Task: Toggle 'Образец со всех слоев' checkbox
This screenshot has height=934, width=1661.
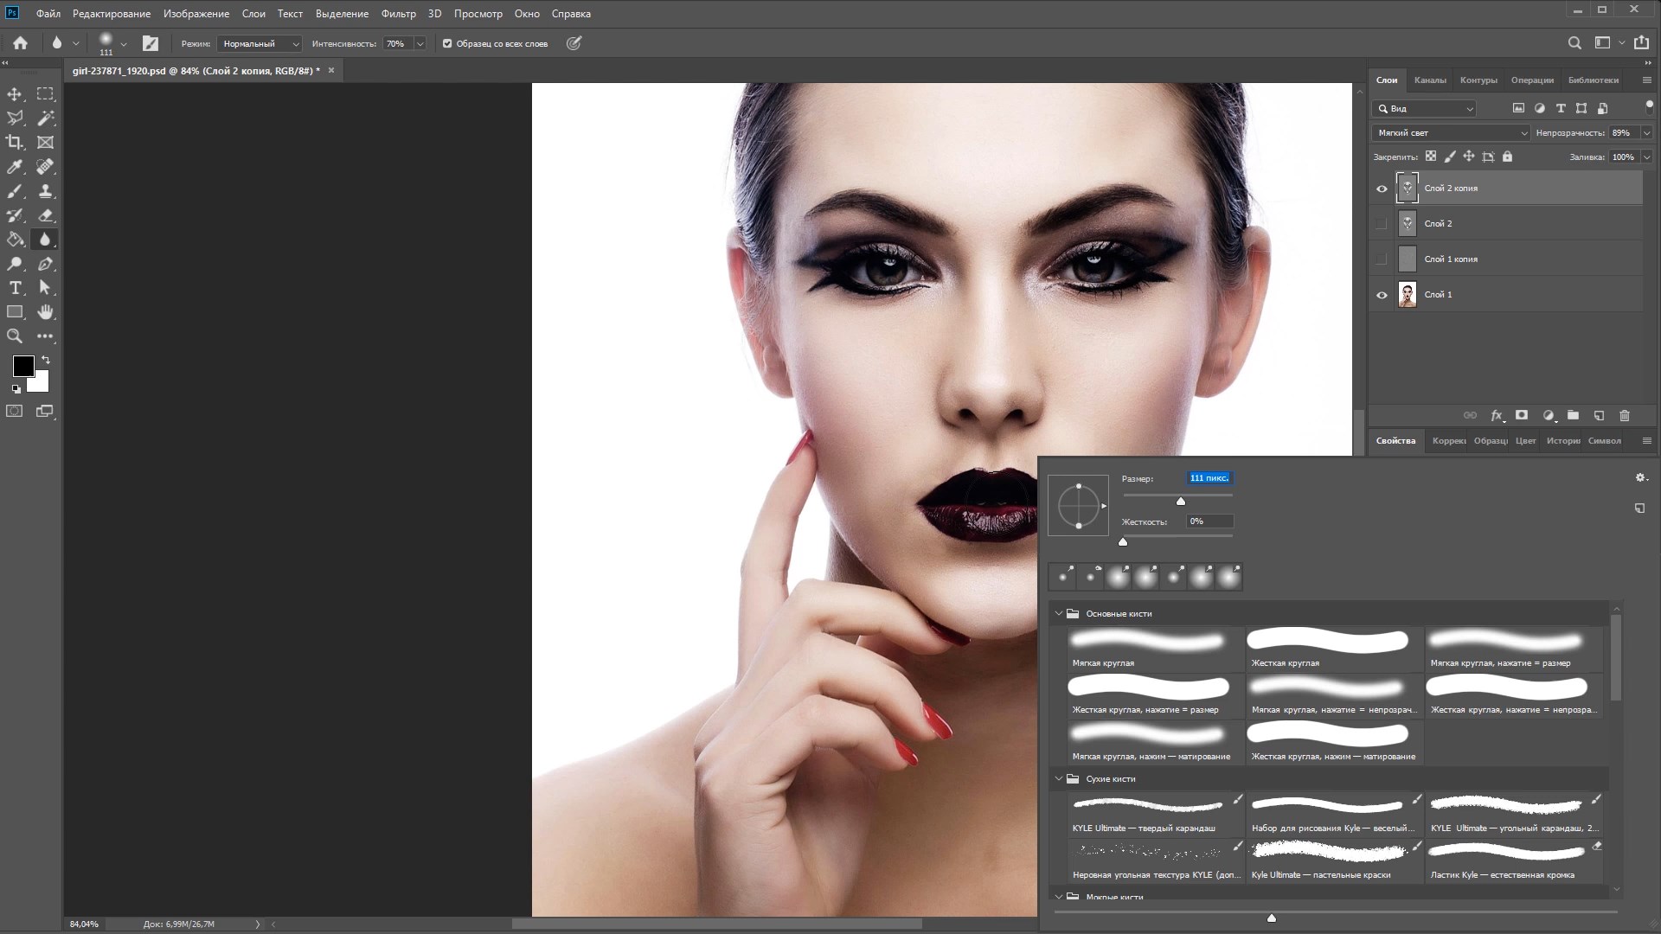Action: click(447, 43)
